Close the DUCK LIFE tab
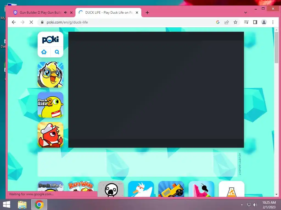 [x=137, y=13]
